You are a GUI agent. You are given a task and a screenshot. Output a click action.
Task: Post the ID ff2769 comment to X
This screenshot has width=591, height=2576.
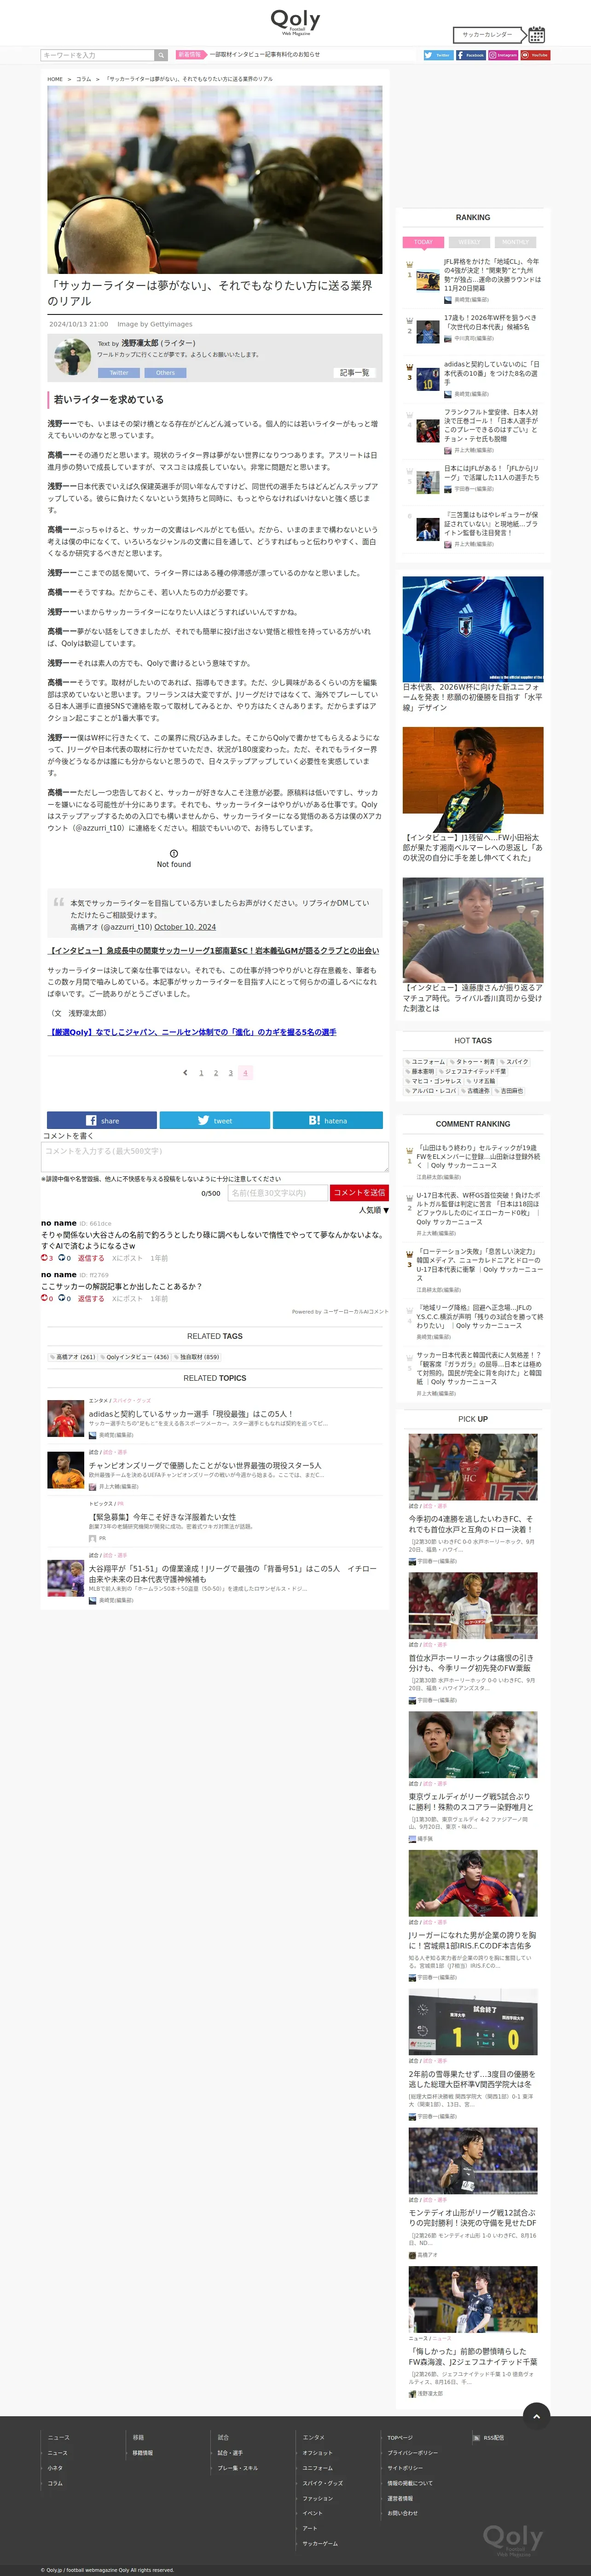point(127,1298)
